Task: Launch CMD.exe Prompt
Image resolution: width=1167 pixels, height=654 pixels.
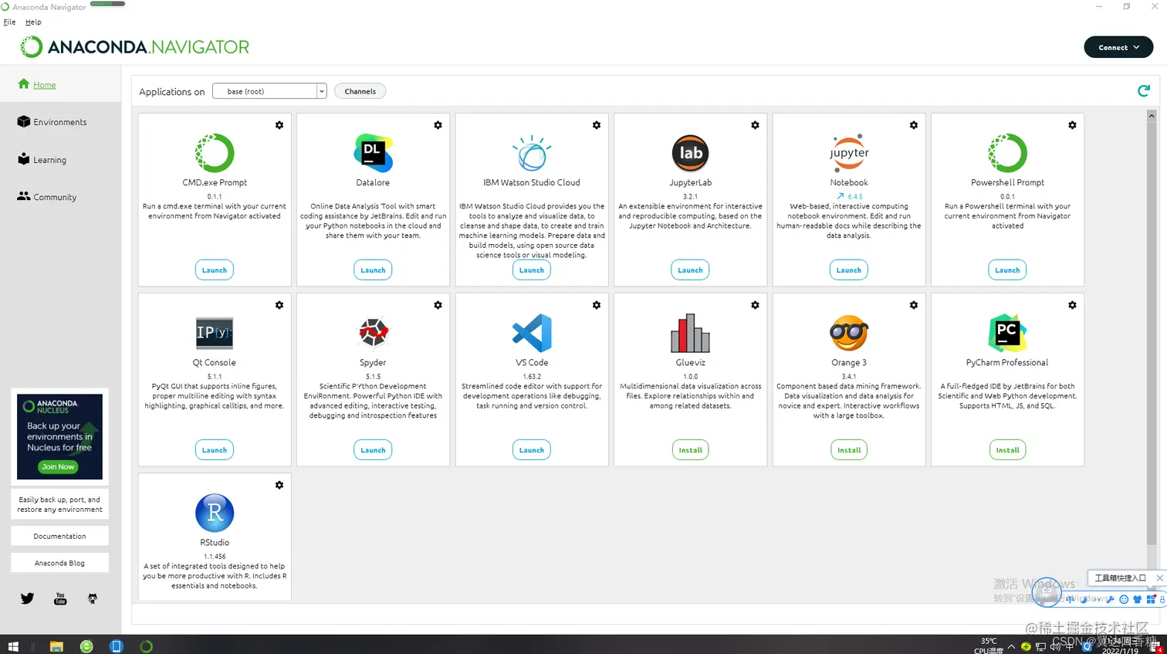Action: 215,270
